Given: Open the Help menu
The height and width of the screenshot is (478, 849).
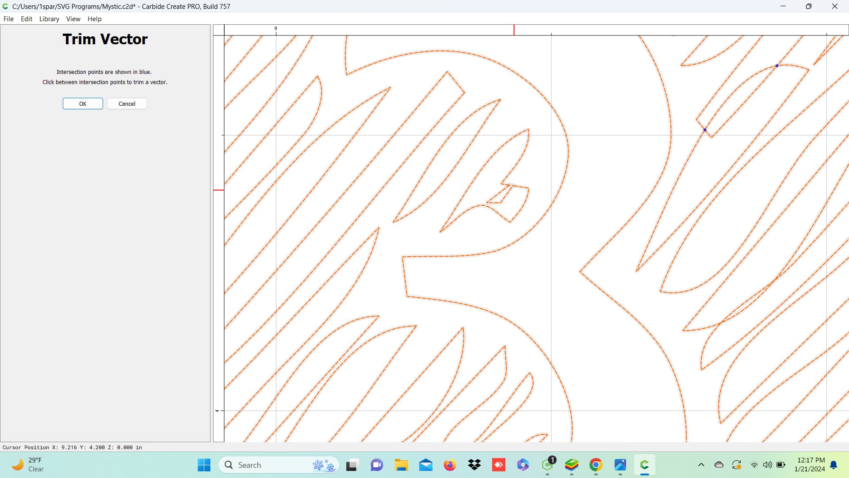Looking at the screenshot, I should (94, 19).
